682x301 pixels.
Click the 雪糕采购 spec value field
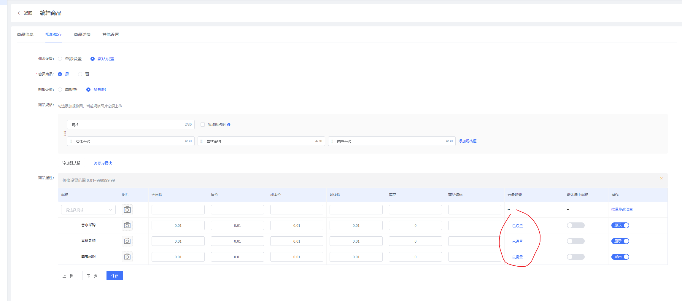[x=261, y=141]
